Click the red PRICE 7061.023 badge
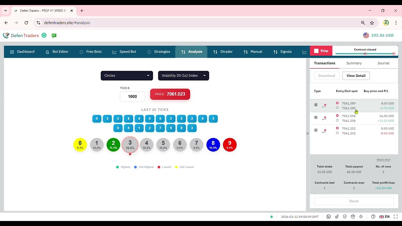 (170, 94)
